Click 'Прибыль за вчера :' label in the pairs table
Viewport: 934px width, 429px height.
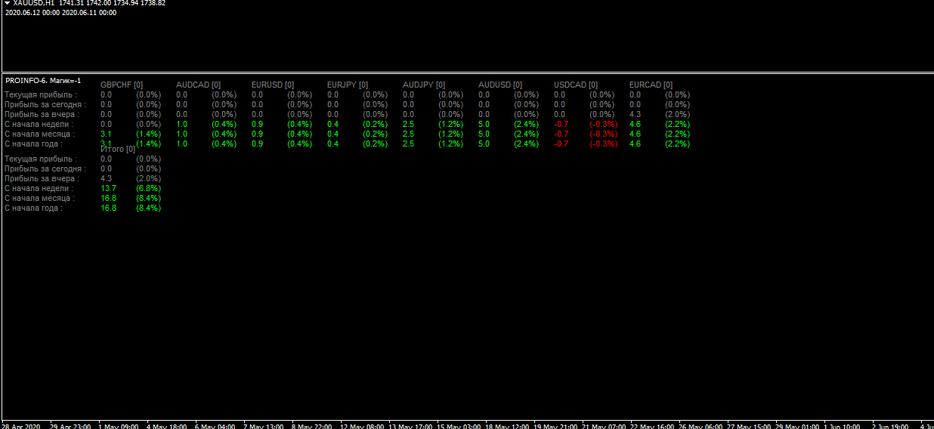click(42, 115)
